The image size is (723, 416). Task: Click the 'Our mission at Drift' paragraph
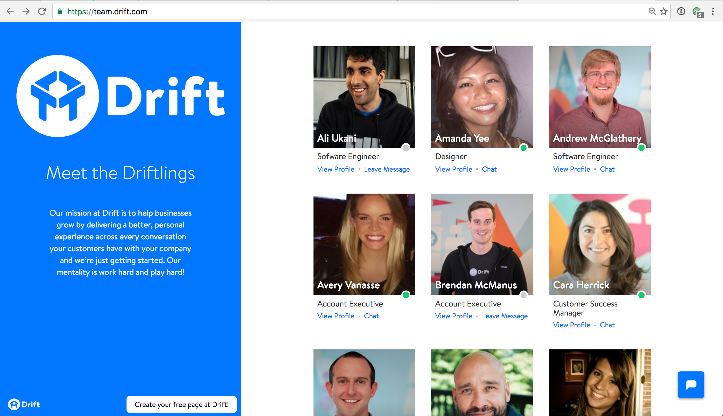120,242
